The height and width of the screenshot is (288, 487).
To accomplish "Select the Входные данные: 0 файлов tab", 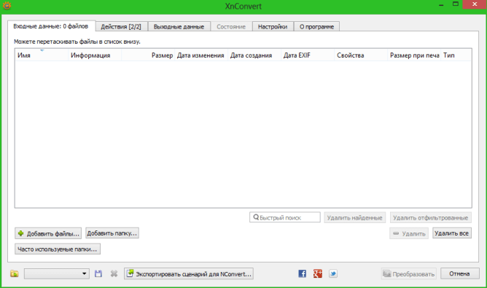I will [x=51, y=26].
